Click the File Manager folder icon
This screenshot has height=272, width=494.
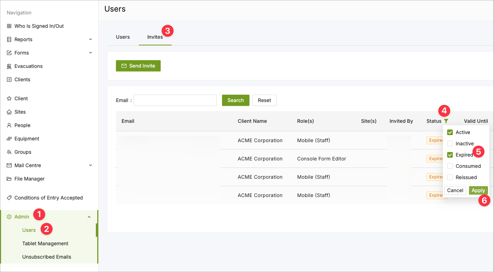(9, 179)
